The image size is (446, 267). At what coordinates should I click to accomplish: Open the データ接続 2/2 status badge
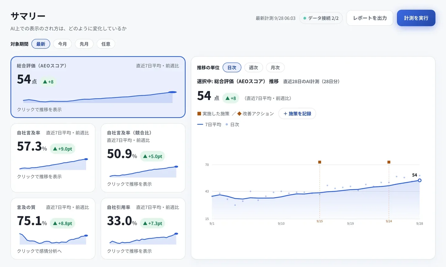pos(321,18)
